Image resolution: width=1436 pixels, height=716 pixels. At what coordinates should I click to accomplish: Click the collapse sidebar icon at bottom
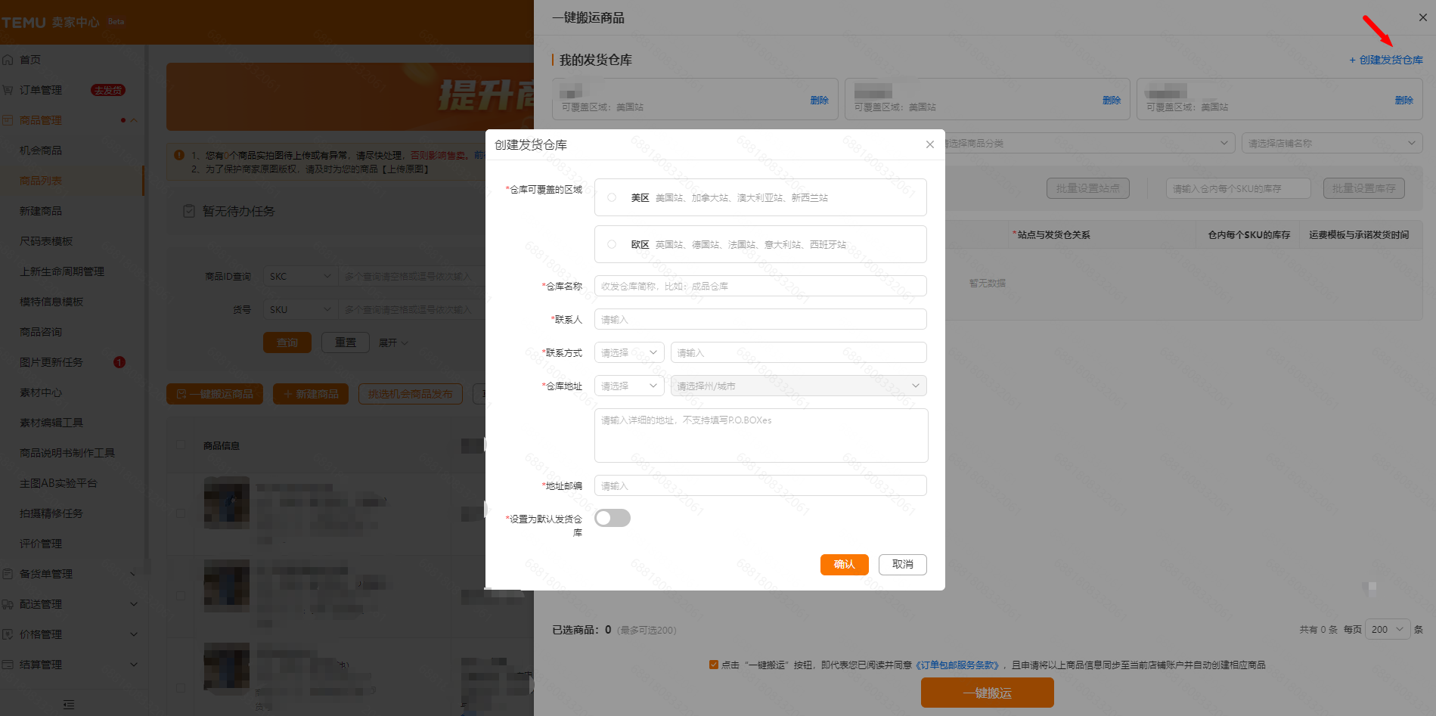pos(69,705)
